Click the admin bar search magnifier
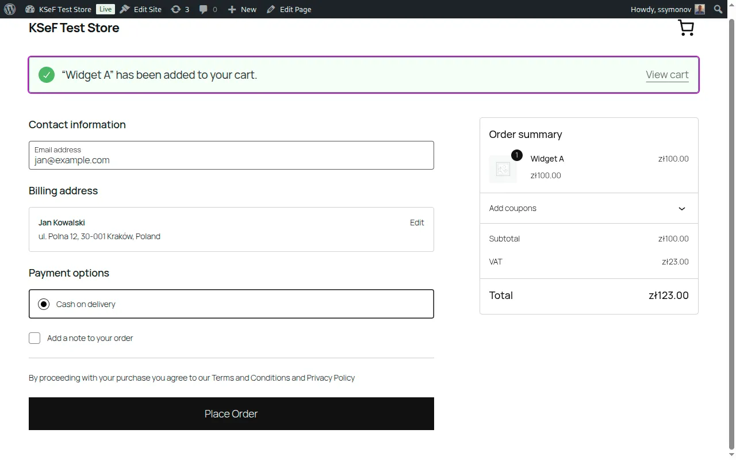 [x=718, y=9]
